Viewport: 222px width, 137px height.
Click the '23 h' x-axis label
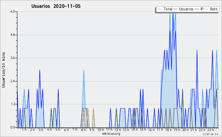211,130
